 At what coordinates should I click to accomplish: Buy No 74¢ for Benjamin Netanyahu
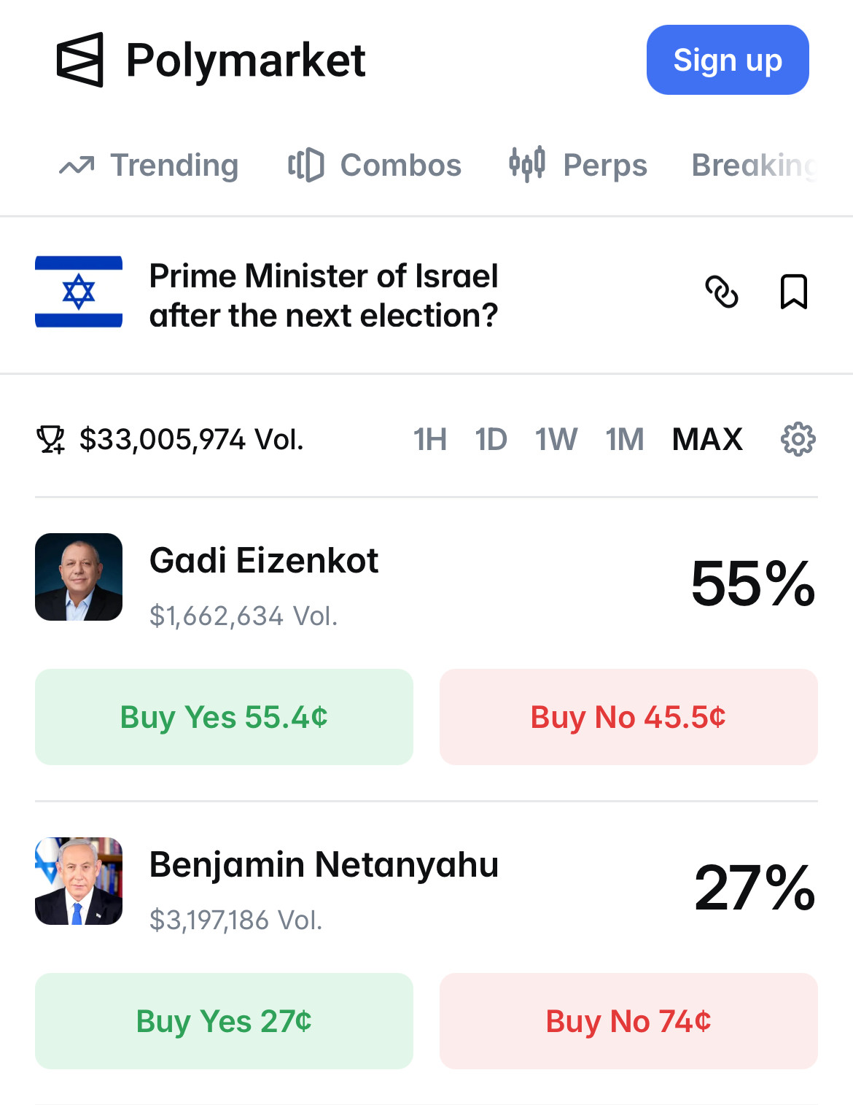(628, 1021)
